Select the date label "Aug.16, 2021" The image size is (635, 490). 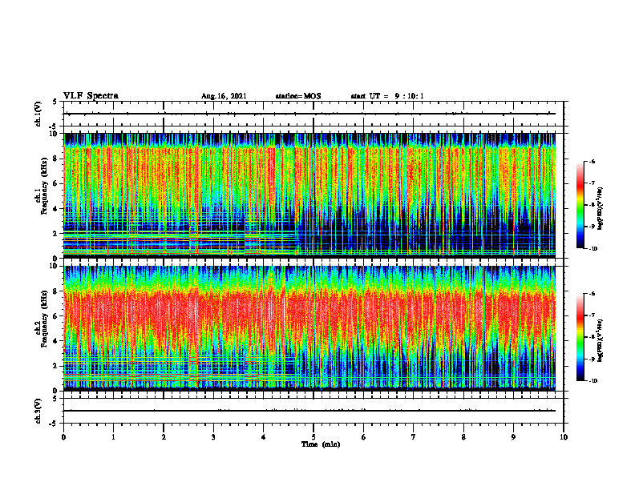coord(224,96)
